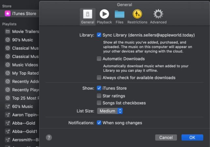
Task: Open the Advanced gear icon
Action: click(x=158, y=14)
